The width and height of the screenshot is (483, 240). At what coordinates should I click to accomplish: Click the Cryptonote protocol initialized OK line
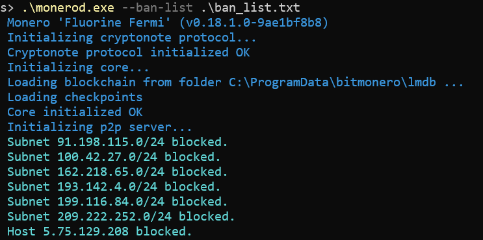pyautogui.click(x=129, y=53)
